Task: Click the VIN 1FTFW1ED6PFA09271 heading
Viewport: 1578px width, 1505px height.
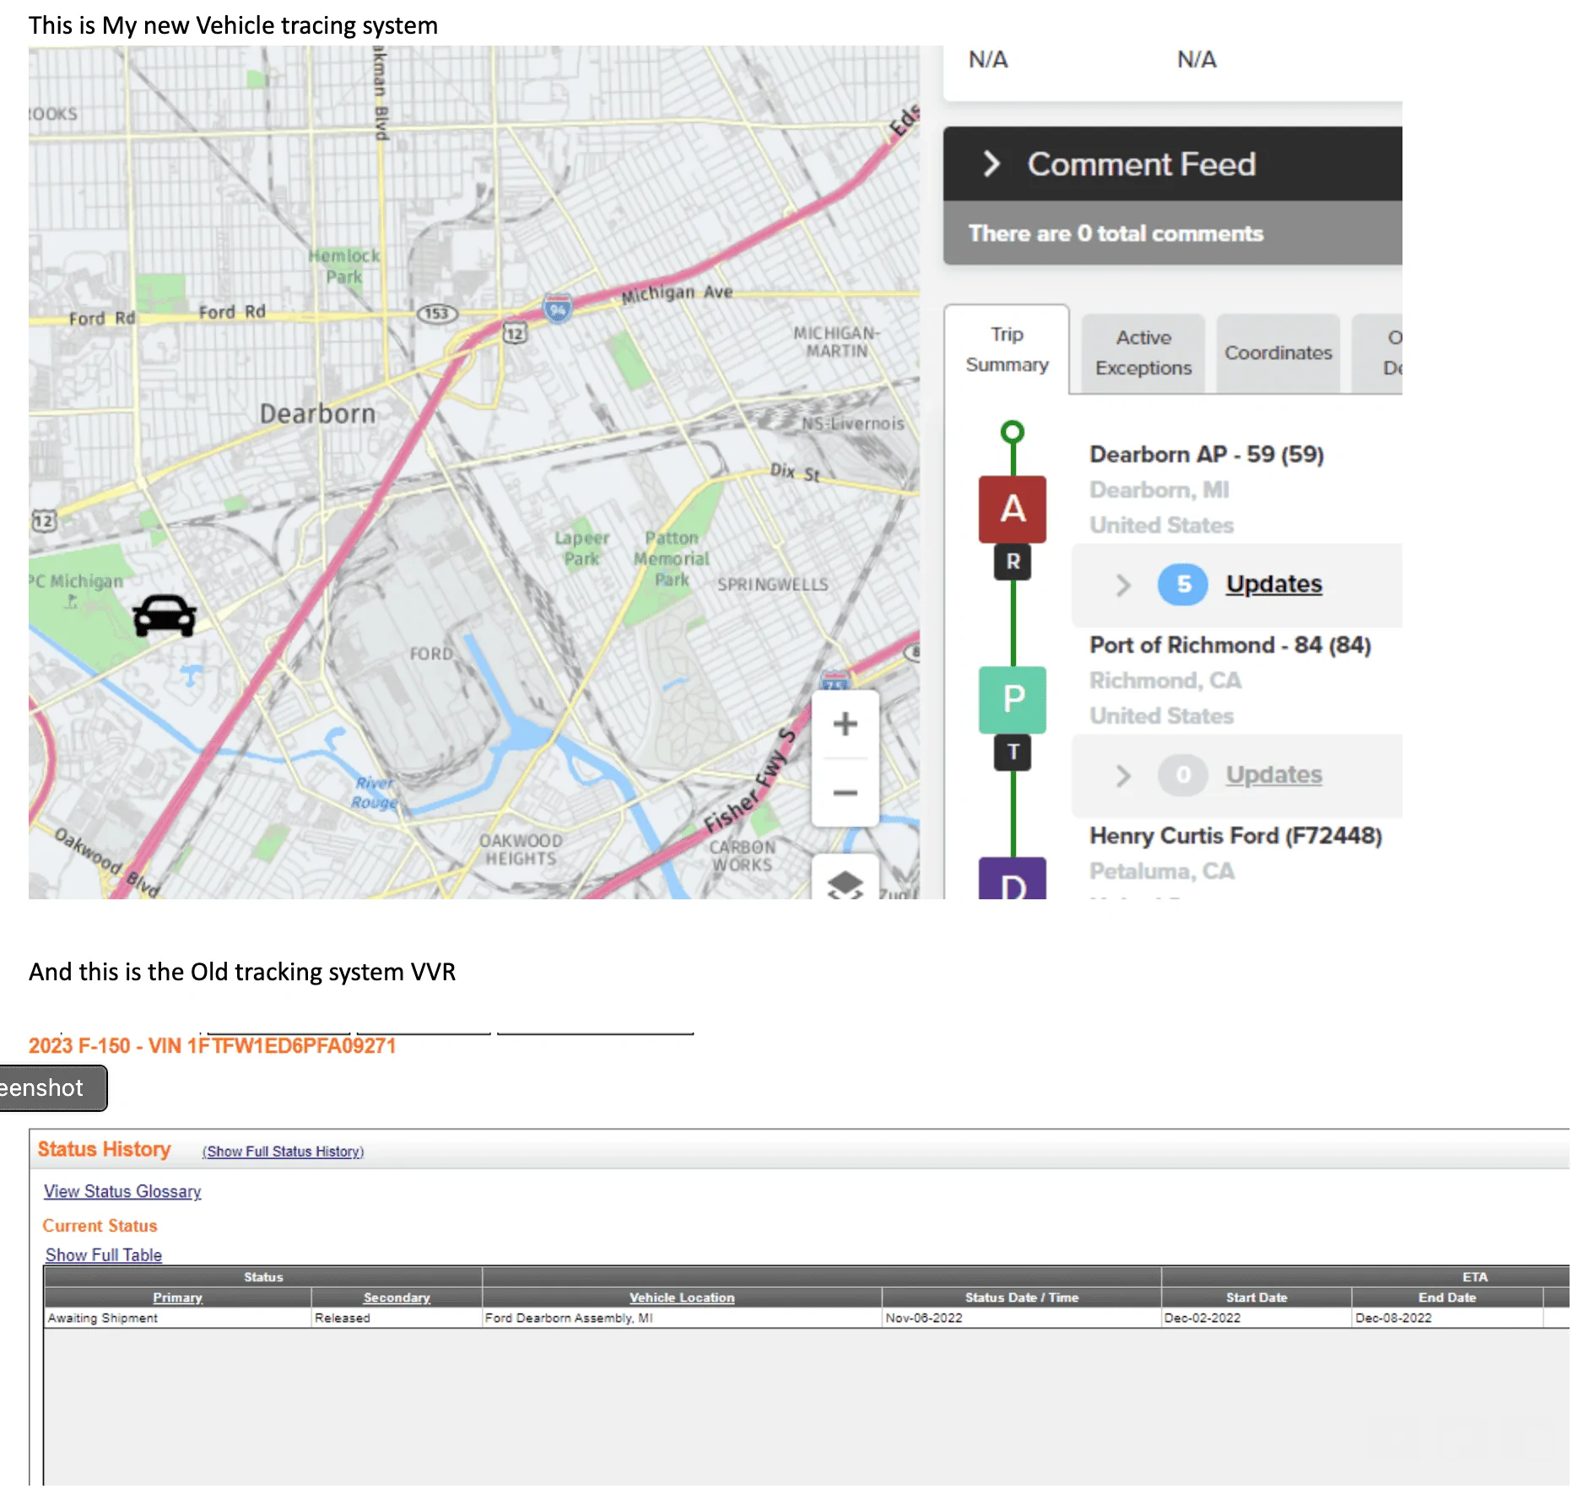Action: 212,1046
